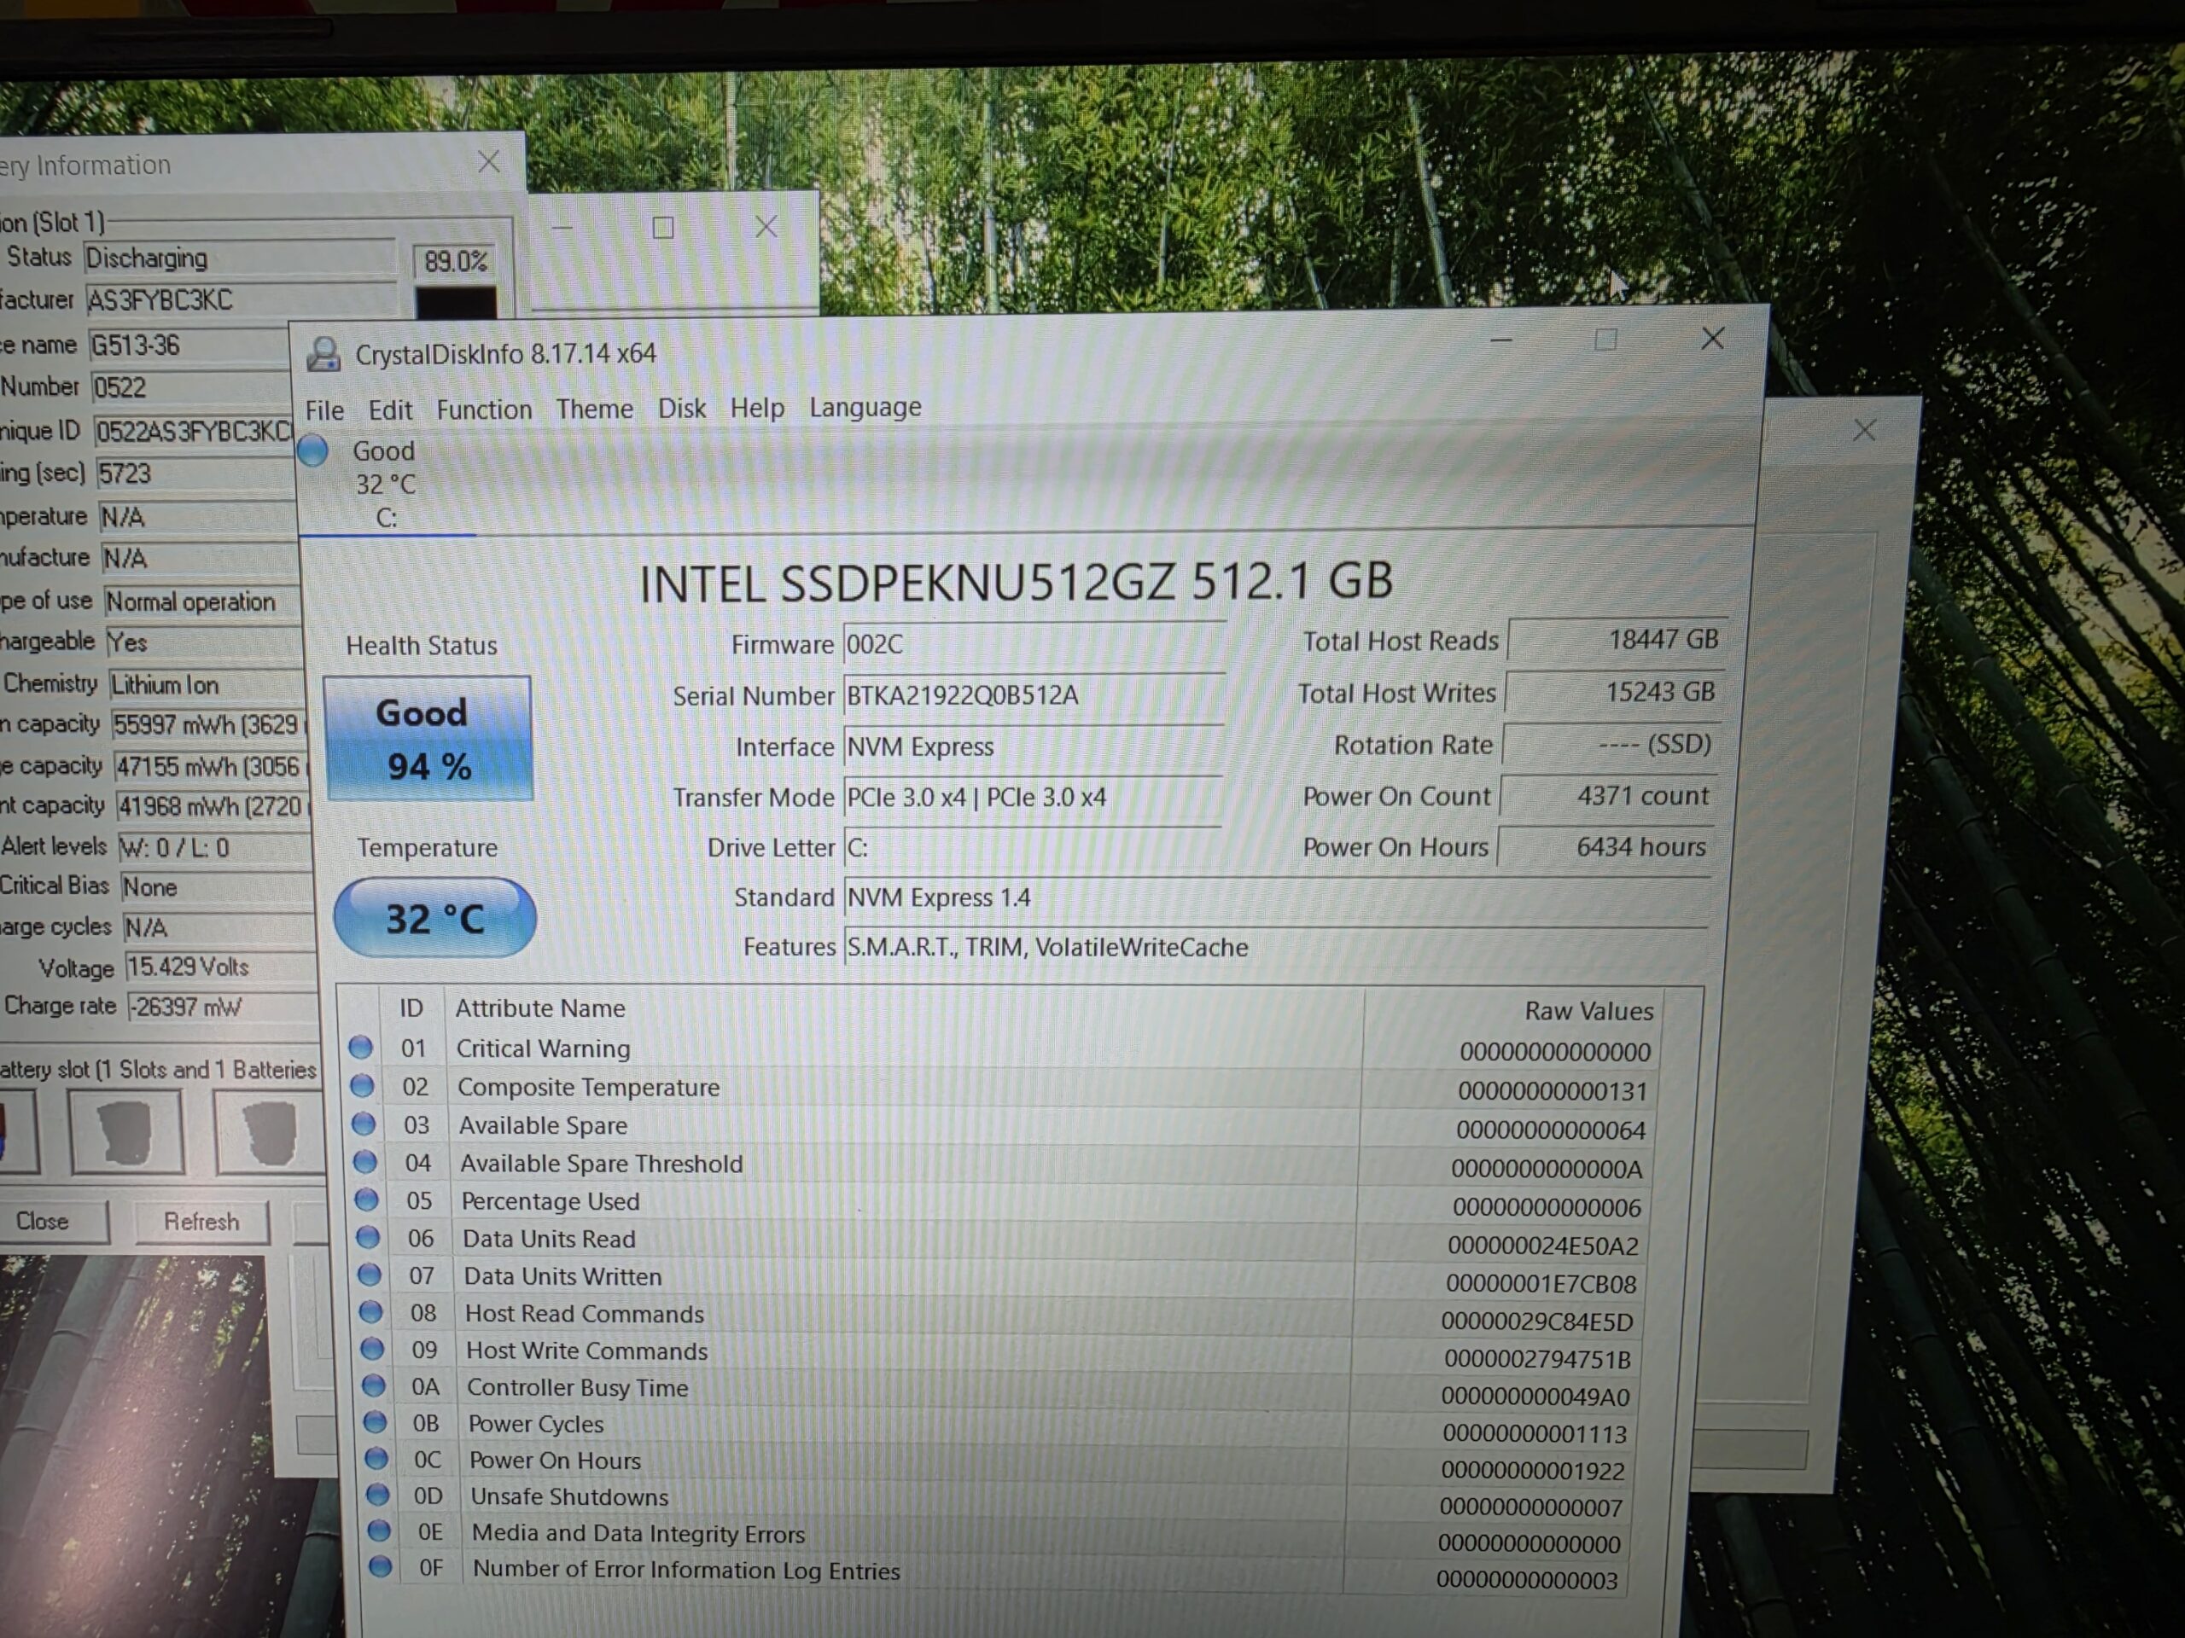The width and height of the screenshot is (2185, 1638).
Task: Open the Theme menu
Action: pos(595,409)
